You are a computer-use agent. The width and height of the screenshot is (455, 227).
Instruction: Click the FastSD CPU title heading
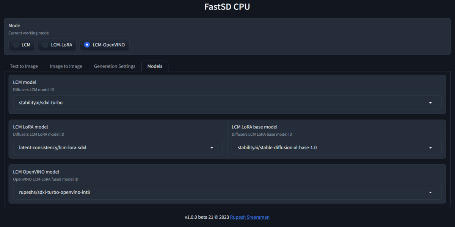click(x=227, y=6)
